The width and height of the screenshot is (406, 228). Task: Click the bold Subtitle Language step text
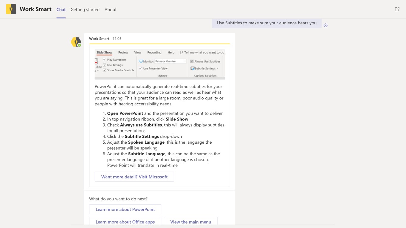[147, 154]
